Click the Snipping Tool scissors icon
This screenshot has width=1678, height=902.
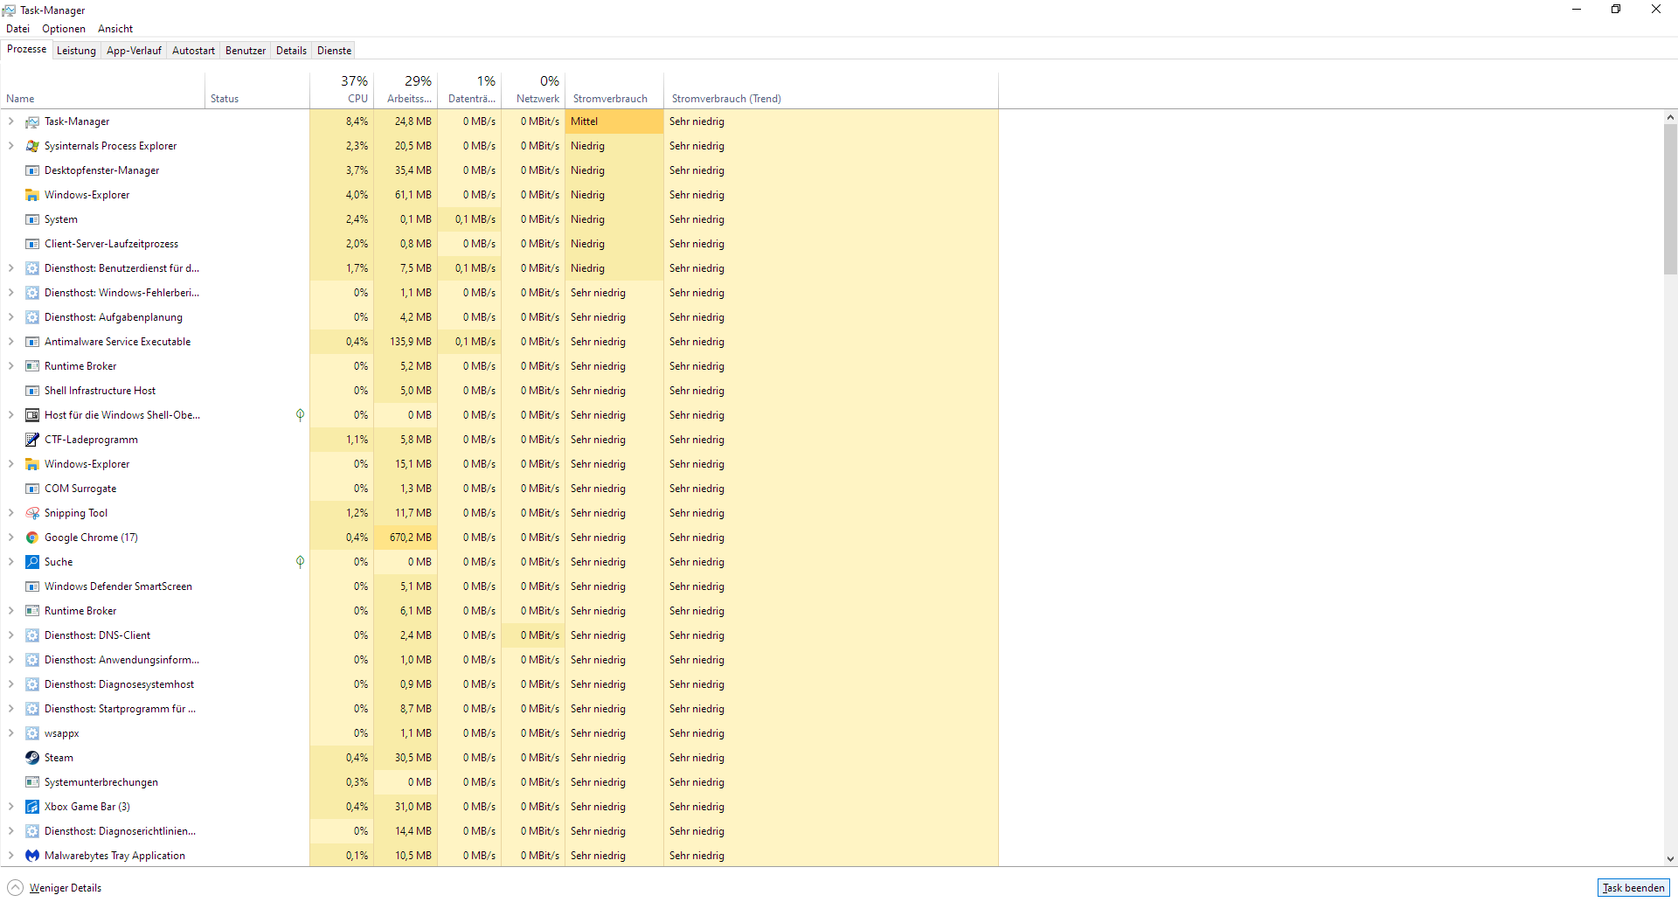tap(32, 513)
